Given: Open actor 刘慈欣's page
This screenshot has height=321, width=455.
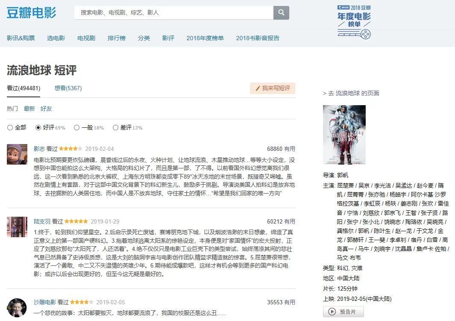Looking at the screenshot, I should tap(371, 213).
